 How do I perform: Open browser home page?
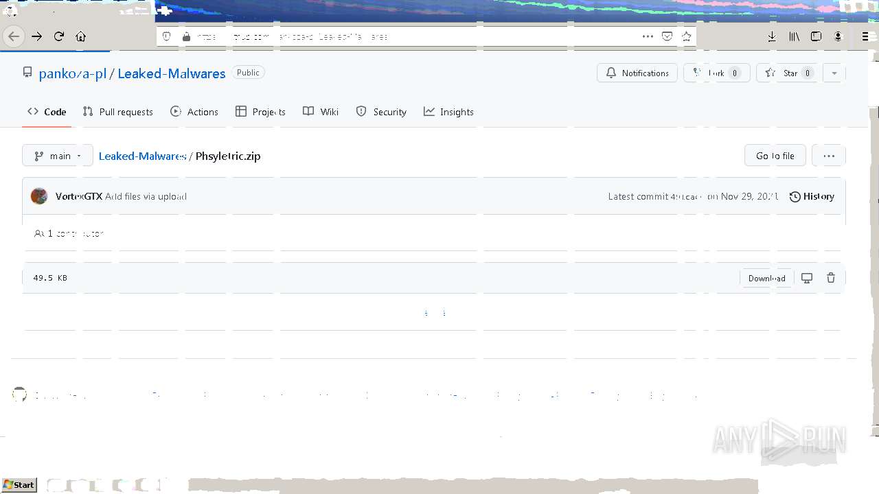coord(81,36)
